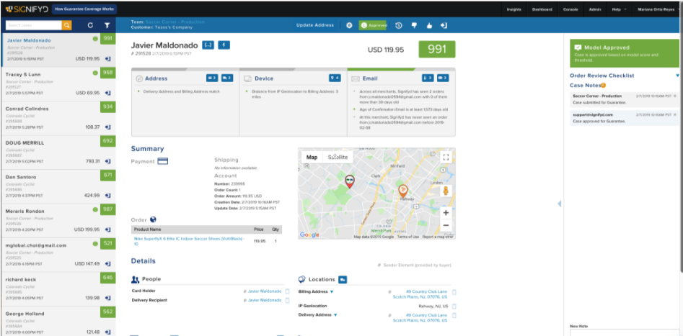Click the first badge in Email card
683x336 pixels.
click(x=428, y=78)
